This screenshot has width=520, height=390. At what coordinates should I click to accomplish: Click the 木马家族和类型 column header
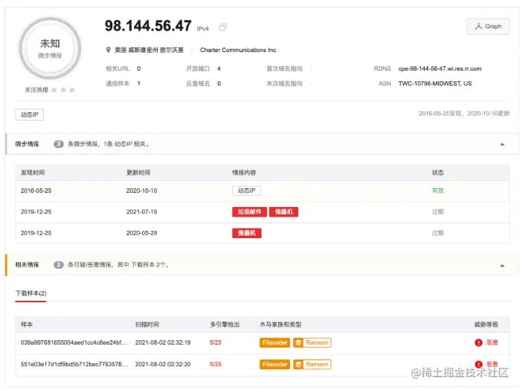tap(280, 325)
